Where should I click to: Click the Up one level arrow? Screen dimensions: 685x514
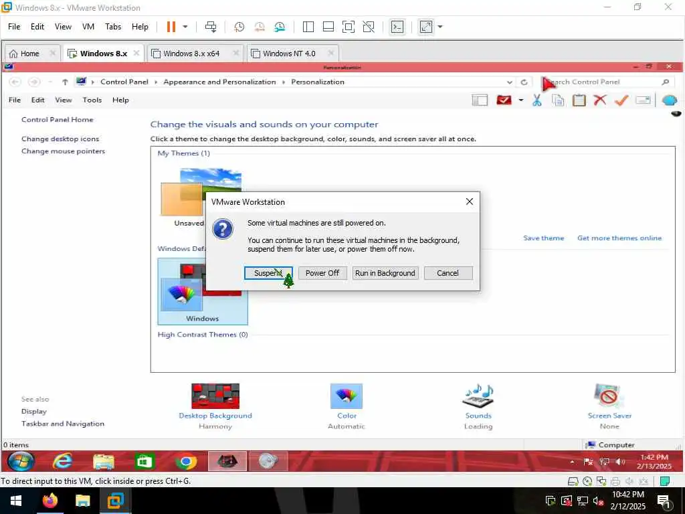click(x=65, y=82)
